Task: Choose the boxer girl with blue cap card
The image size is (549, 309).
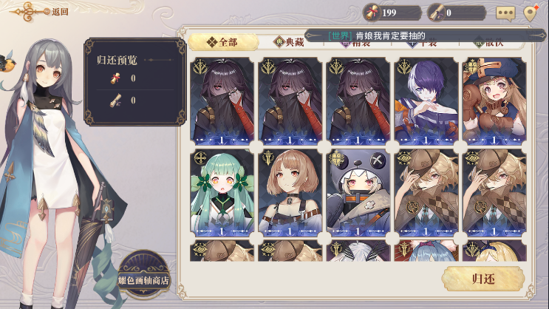Action: tap(494, 101)
